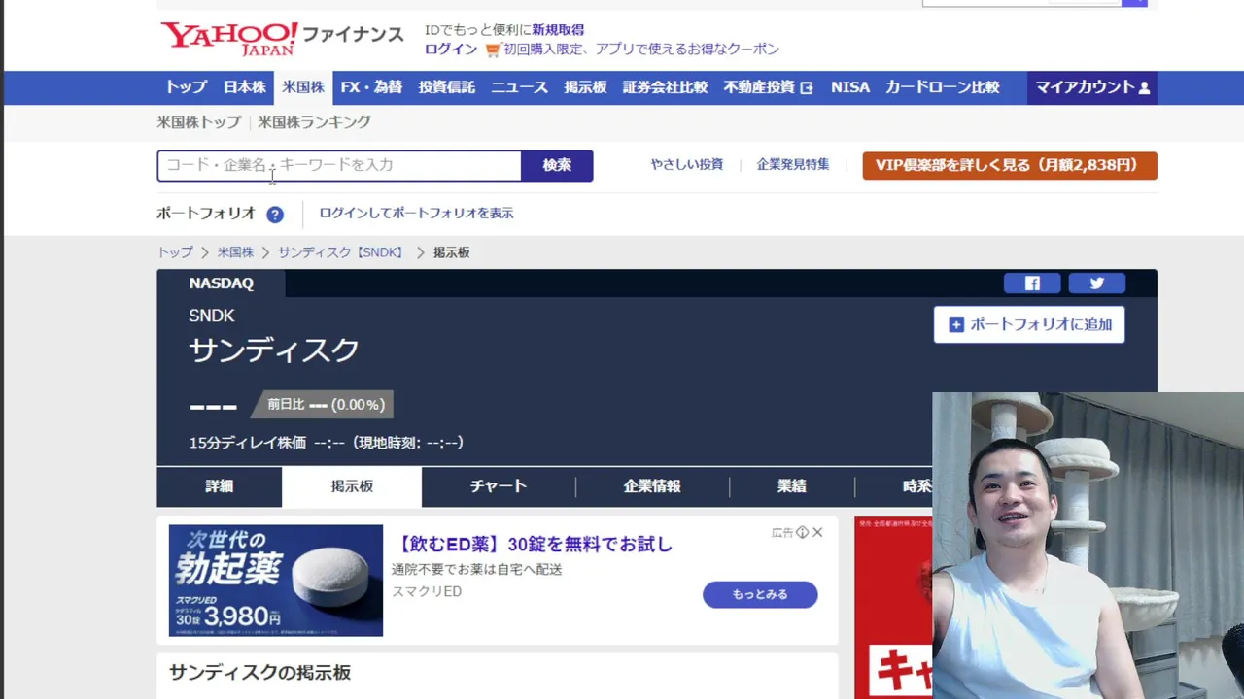Click 米国株 in the breadcrumb
This screenshot has width=1244, height=699.
point(235,252)
